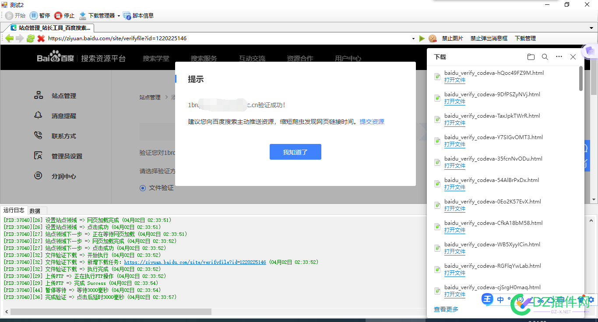Open 下载管理器 in the top toolbar
The height and width of the screenshot is (322, 598).
[x=97, y=16]
